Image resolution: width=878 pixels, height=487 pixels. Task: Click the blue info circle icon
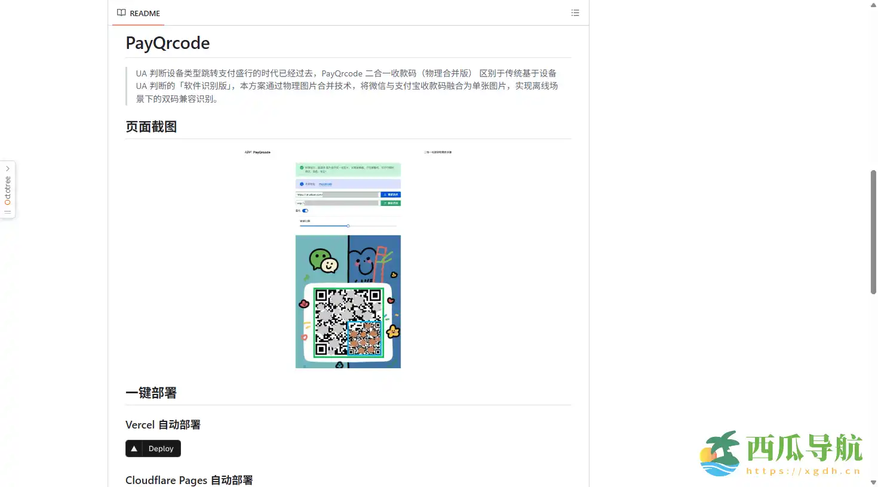(302, 184)
